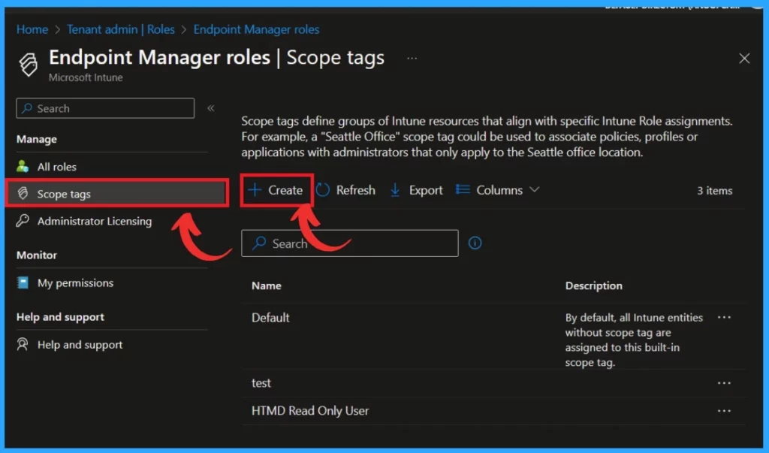Open All roles in sidebar
The height and width of the screenshot is (453, 769).
(x=57, y=167)
